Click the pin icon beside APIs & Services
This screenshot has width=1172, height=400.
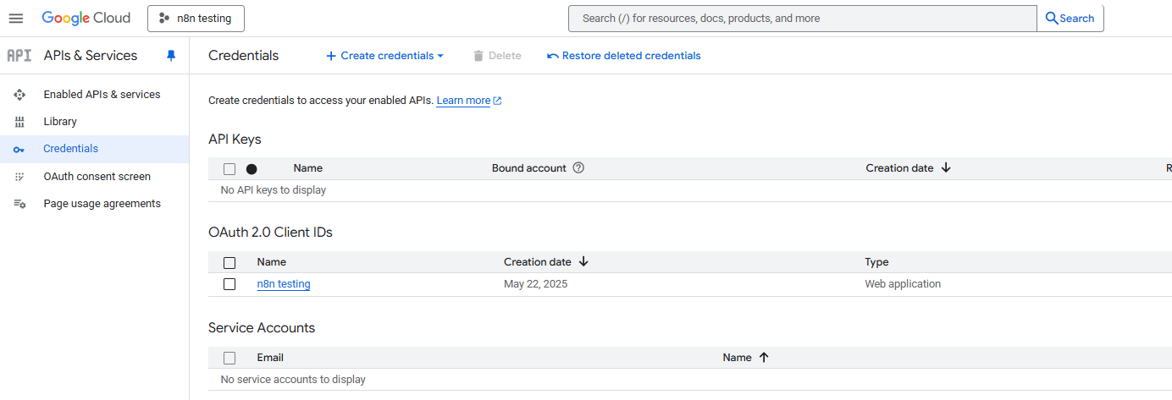coord(171,56)
